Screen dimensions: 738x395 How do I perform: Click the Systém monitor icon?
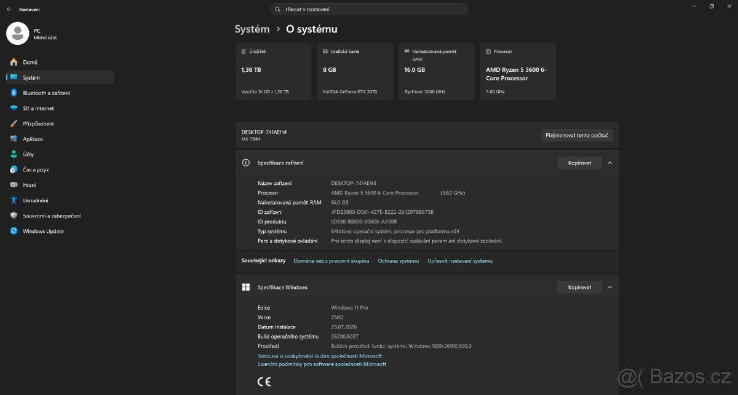pos(14,77)
